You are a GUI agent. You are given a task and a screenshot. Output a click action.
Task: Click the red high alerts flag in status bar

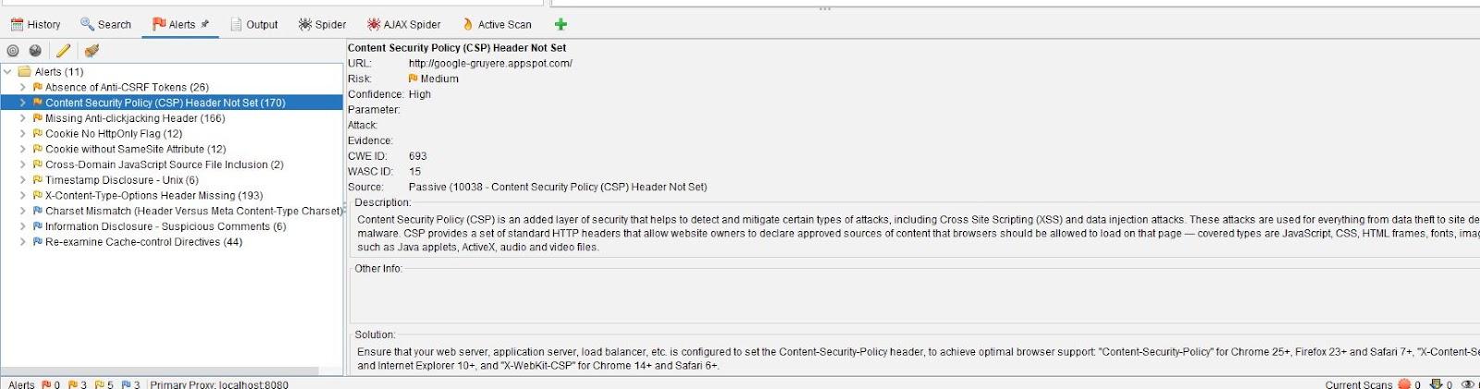coord(46,384)
